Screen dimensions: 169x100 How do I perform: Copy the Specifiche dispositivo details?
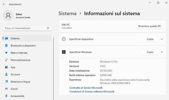tap(150, 39)
